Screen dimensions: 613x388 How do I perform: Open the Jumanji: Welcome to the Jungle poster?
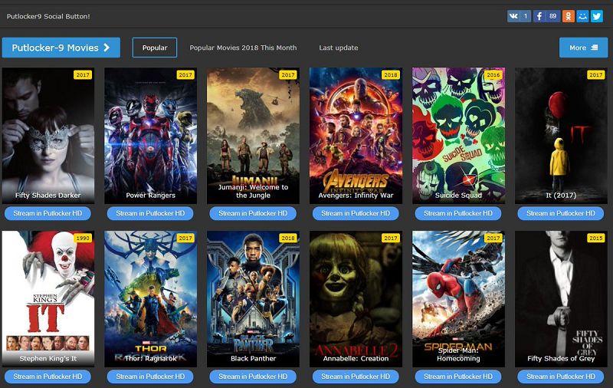(x=253, y=135)
